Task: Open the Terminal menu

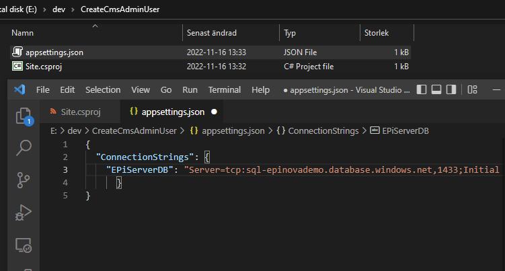Action: pos(224,89)
